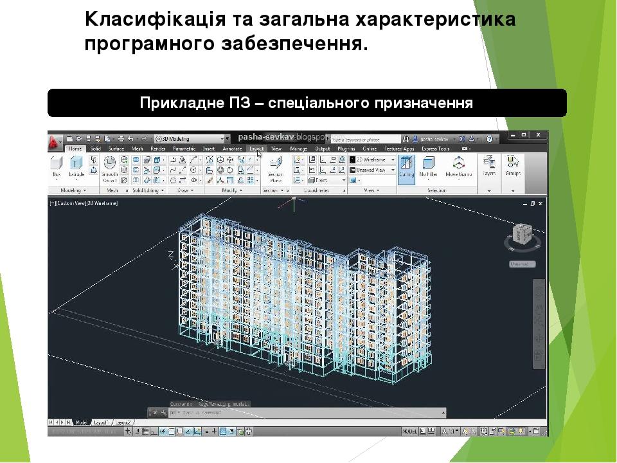Viewport: 617px width, 463px height.
Task: Click the Smooth Object mesh tool
Action: 110,168
